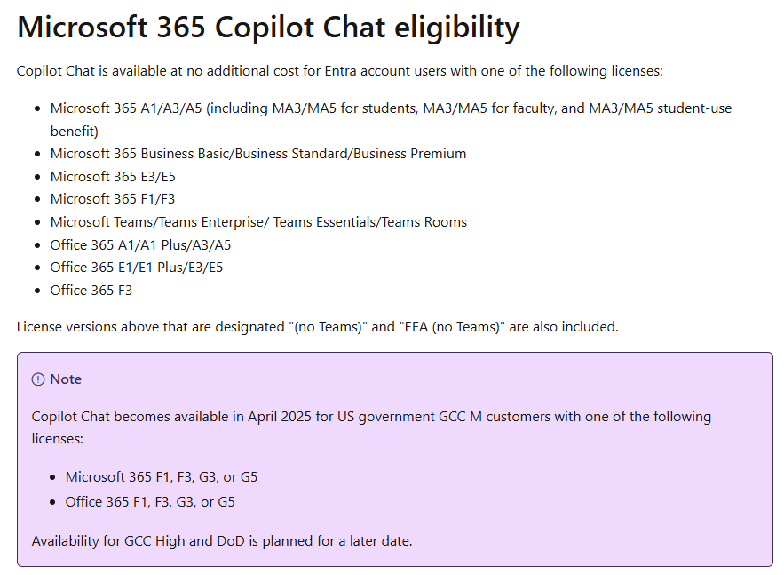Click Microsoft 365 F1, F3, G3, or G5 bullet
The width and height of the screenshot is (784, 575).
(162, 477)
